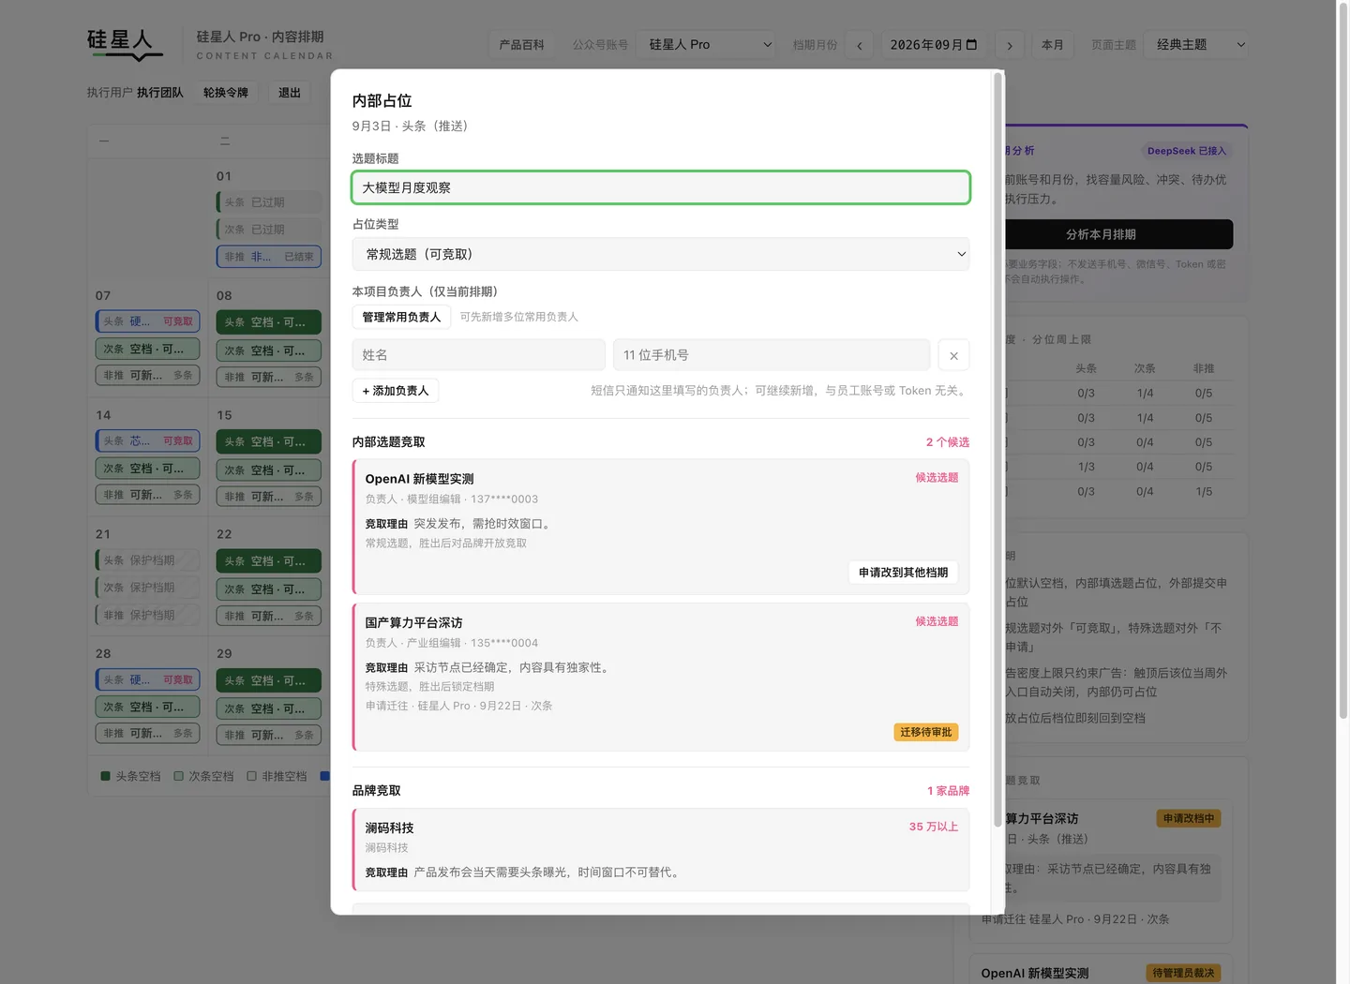This screenshot has width=1350, height=984.
Task: Open day 08 头条 空档 slot
Action: pos(268,322)
